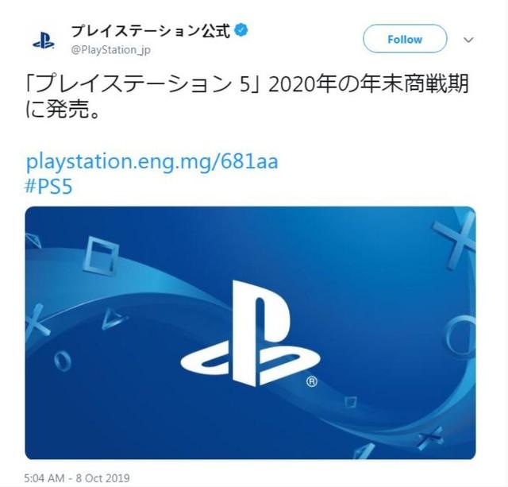Click the small cross at banner bottom right
508x487 pixels.
430,438
